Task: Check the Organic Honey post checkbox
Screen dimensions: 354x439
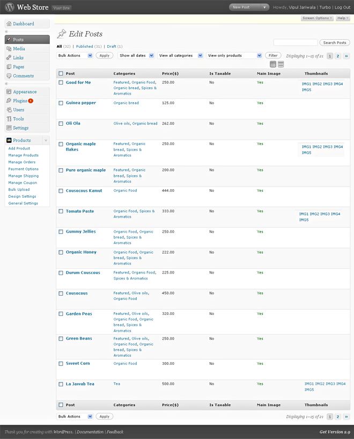Action: (61, 252)
